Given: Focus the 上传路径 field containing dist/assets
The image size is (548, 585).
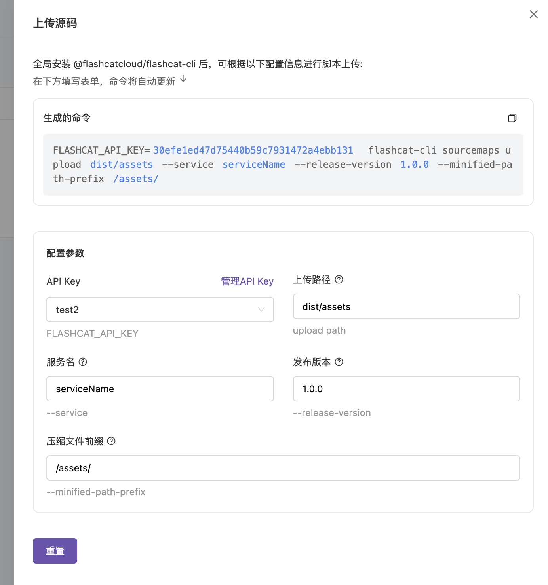Looking at the screenshot, I should point(406,307).
